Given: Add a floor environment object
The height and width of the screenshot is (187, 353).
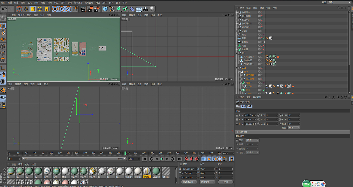Looking at the screenshot, I should (x=139, y=9).
